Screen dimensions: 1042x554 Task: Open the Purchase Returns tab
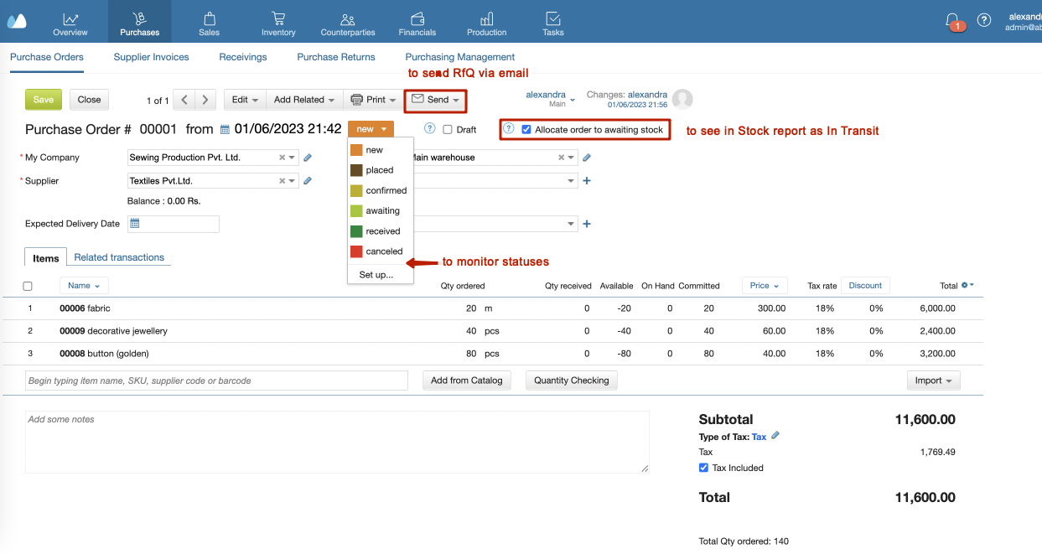336,57
